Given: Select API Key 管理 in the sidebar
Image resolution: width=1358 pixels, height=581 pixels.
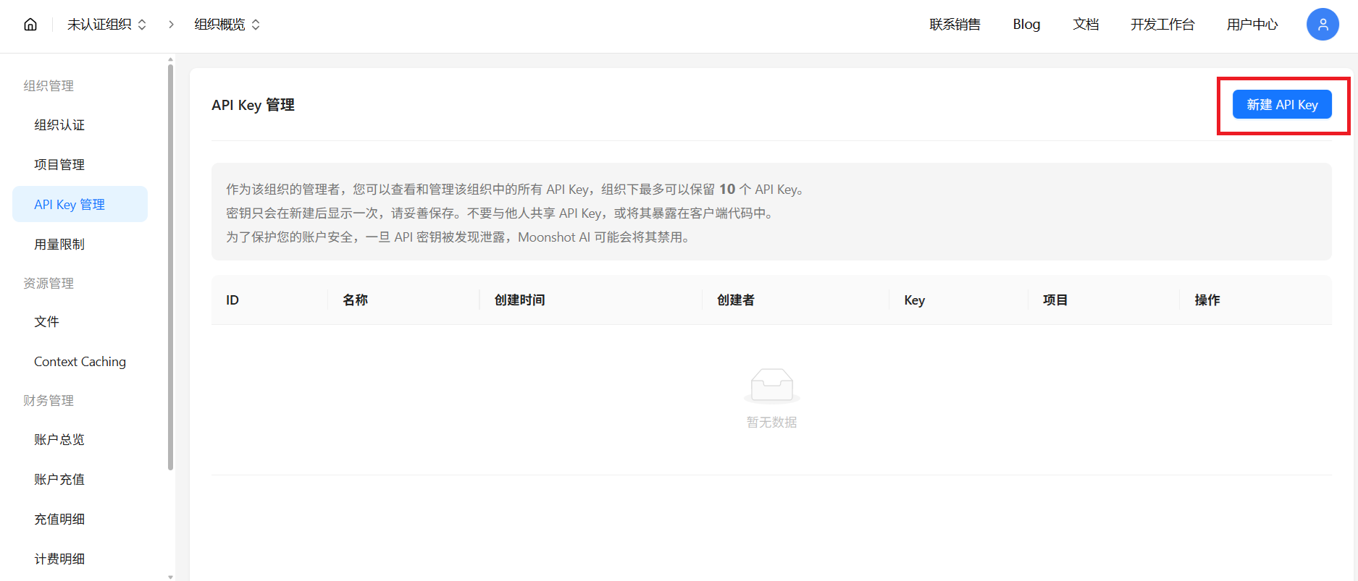Looking at the screenshot, I should click(x=80, y=204).
